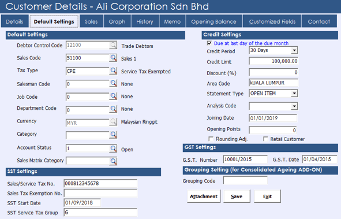
Task: Focus the Department Code input field
Action: (88, 110)
